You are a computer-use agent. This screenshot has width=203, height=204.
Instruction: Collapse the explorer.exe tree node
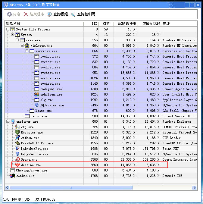(8, 121)
